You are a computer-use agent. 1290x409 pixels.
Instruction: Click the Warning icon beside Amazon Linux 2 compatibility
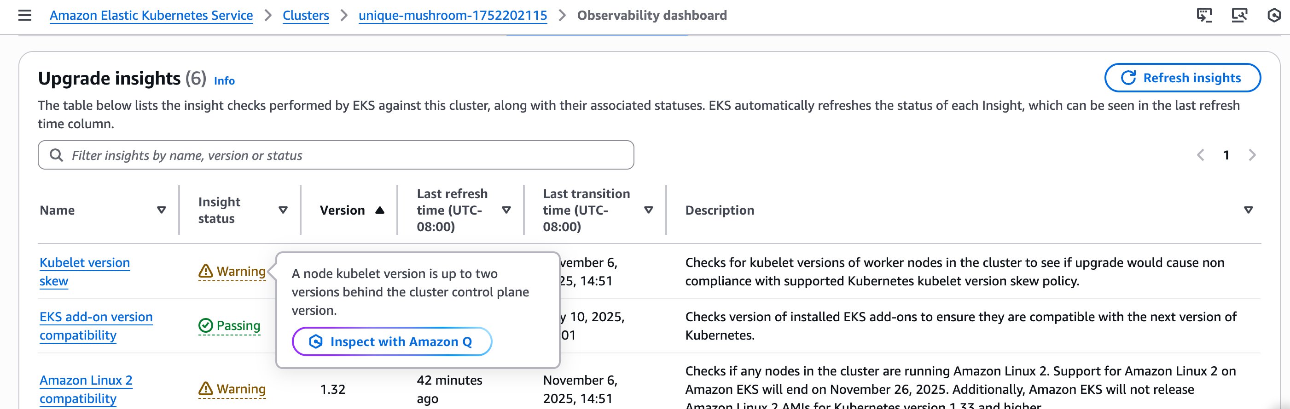click(x=207, y=388)
